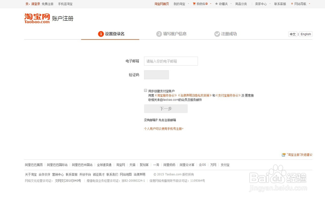Switch language to English
Image resolution: width=325 pixels, height=199 pixels.
(x=306, y=34)
